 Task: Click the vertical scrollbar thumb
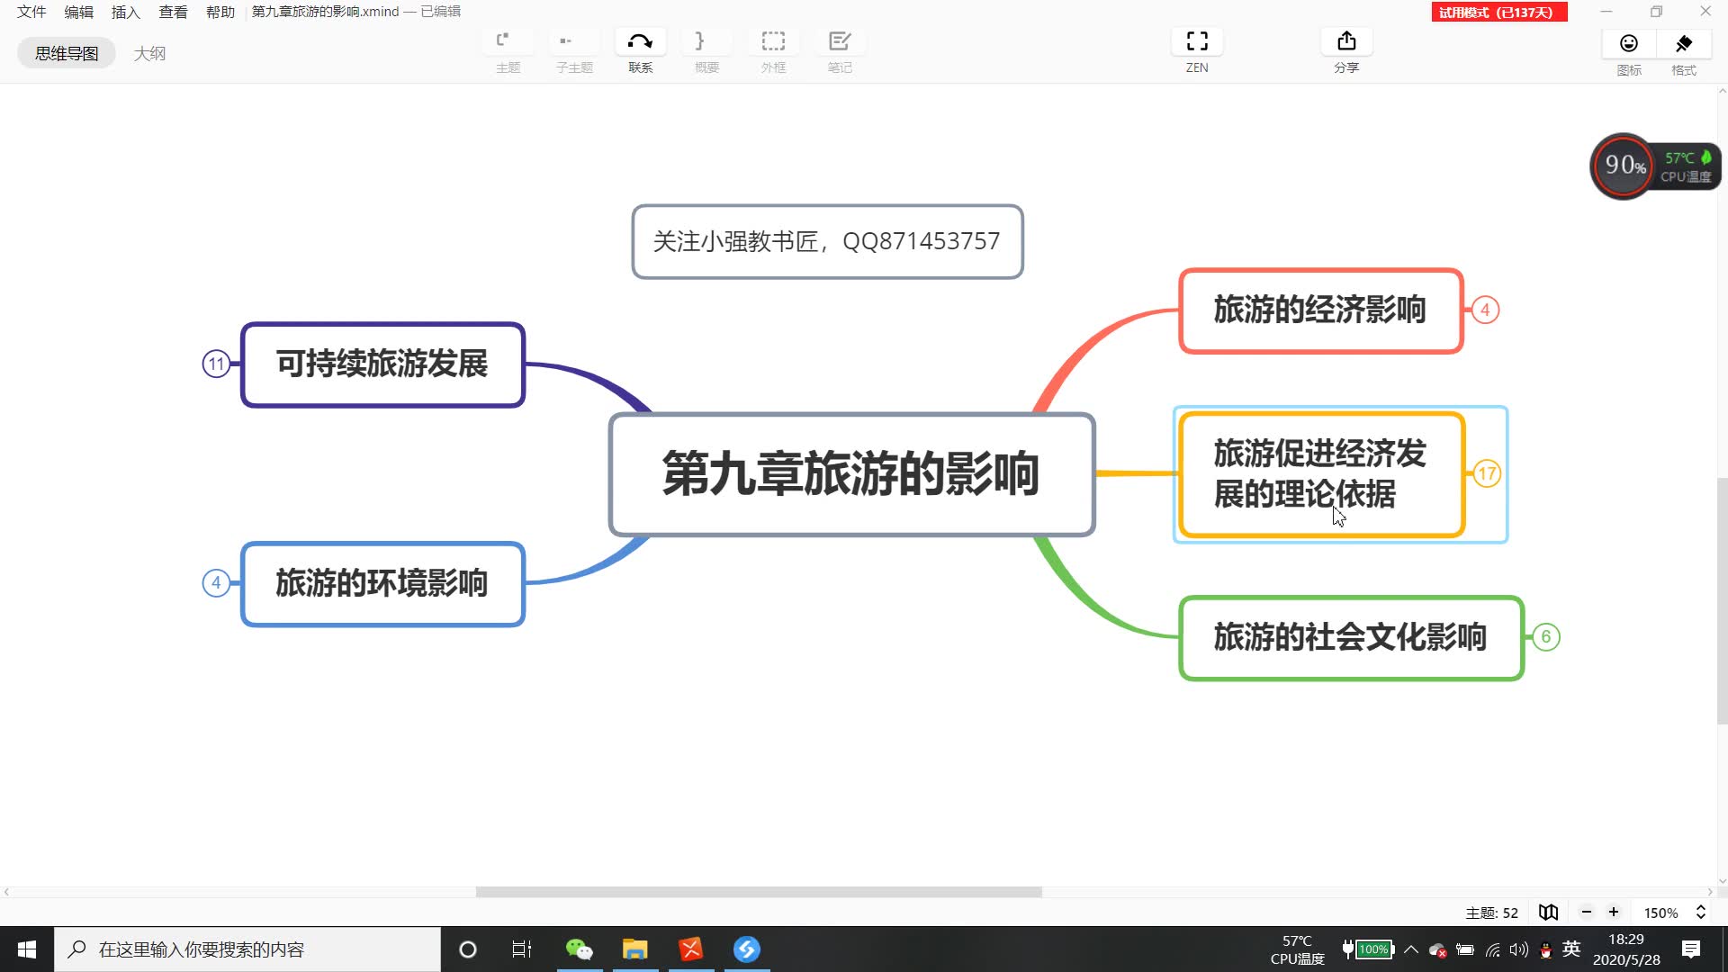point(1722,601)
